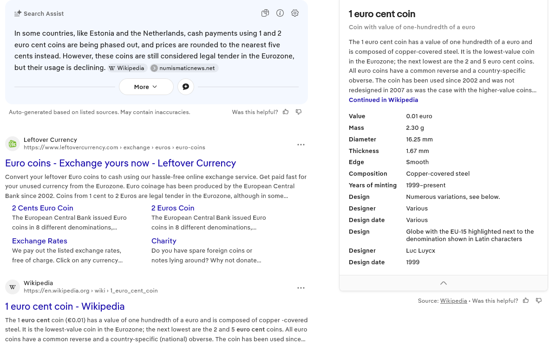Click the Leftover Currency site favicon

[13, 144]
